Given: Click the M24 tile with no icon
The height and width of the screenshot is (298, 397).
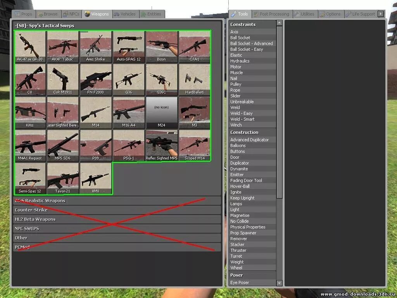Looking at the screenshot, I should coord(162,113).
